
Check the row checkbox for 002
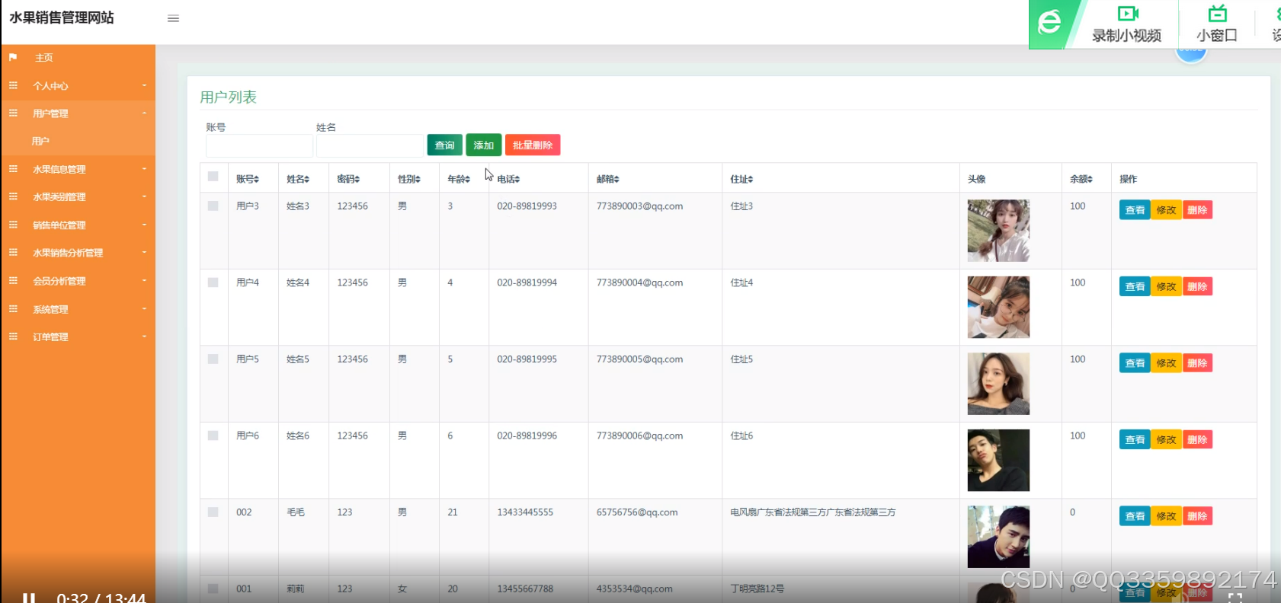213,512
